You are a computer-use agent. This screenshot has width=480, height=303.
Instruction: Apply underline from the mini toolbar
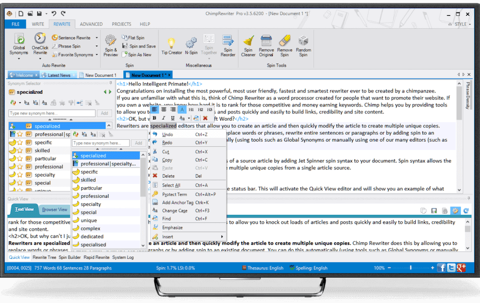pos(173,118)
